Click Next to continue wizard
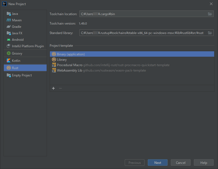 coord(158,163)
